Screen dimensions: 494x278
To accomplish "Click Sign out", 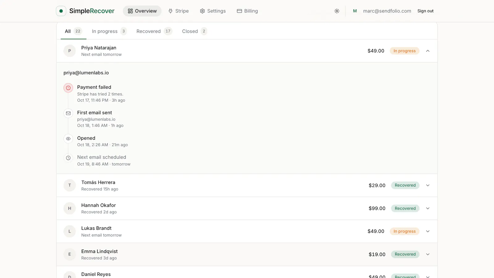I will [x=425, y=11].
